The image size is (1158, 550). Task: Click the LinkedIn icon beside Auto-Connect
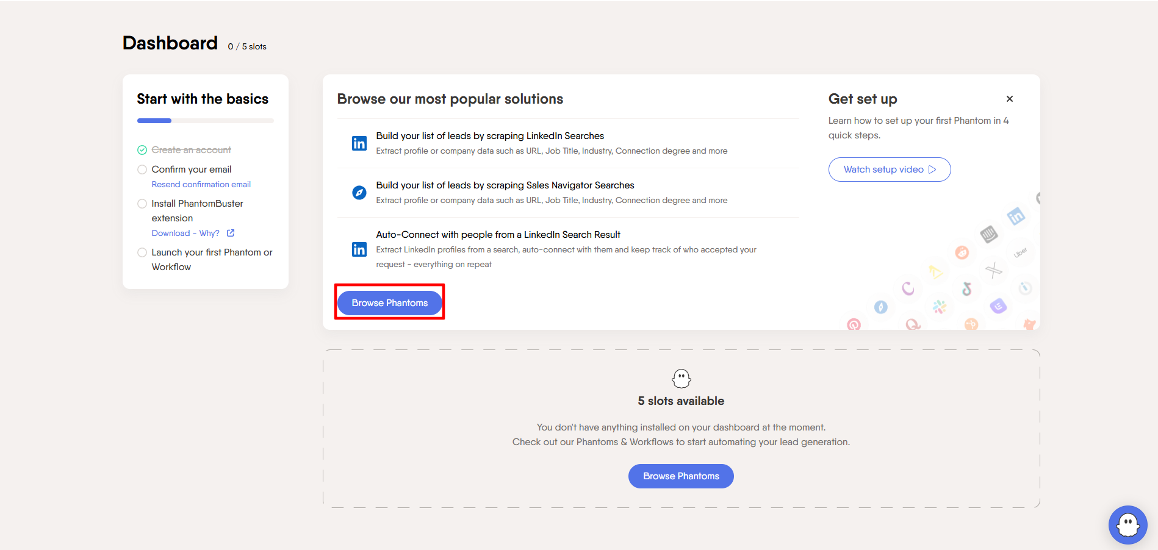pos(359,249)
